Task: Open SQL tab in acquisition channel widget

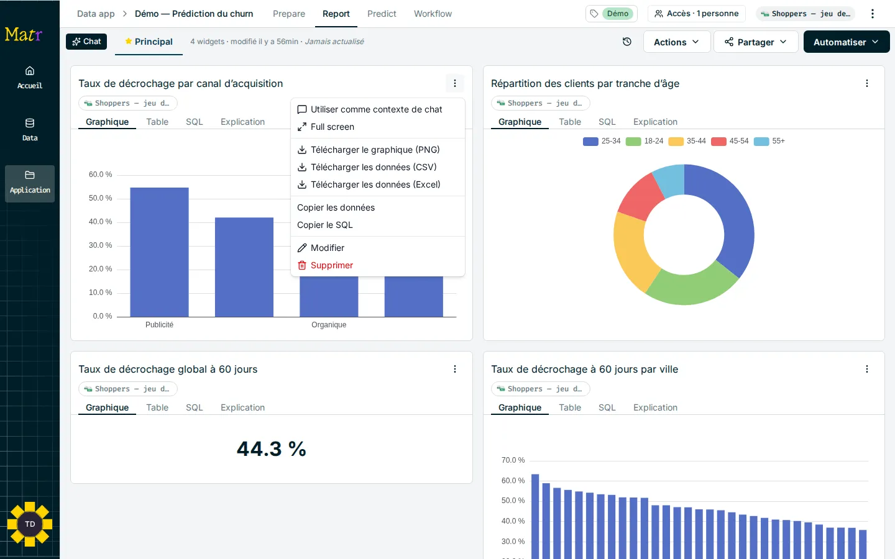Action: 195,122
